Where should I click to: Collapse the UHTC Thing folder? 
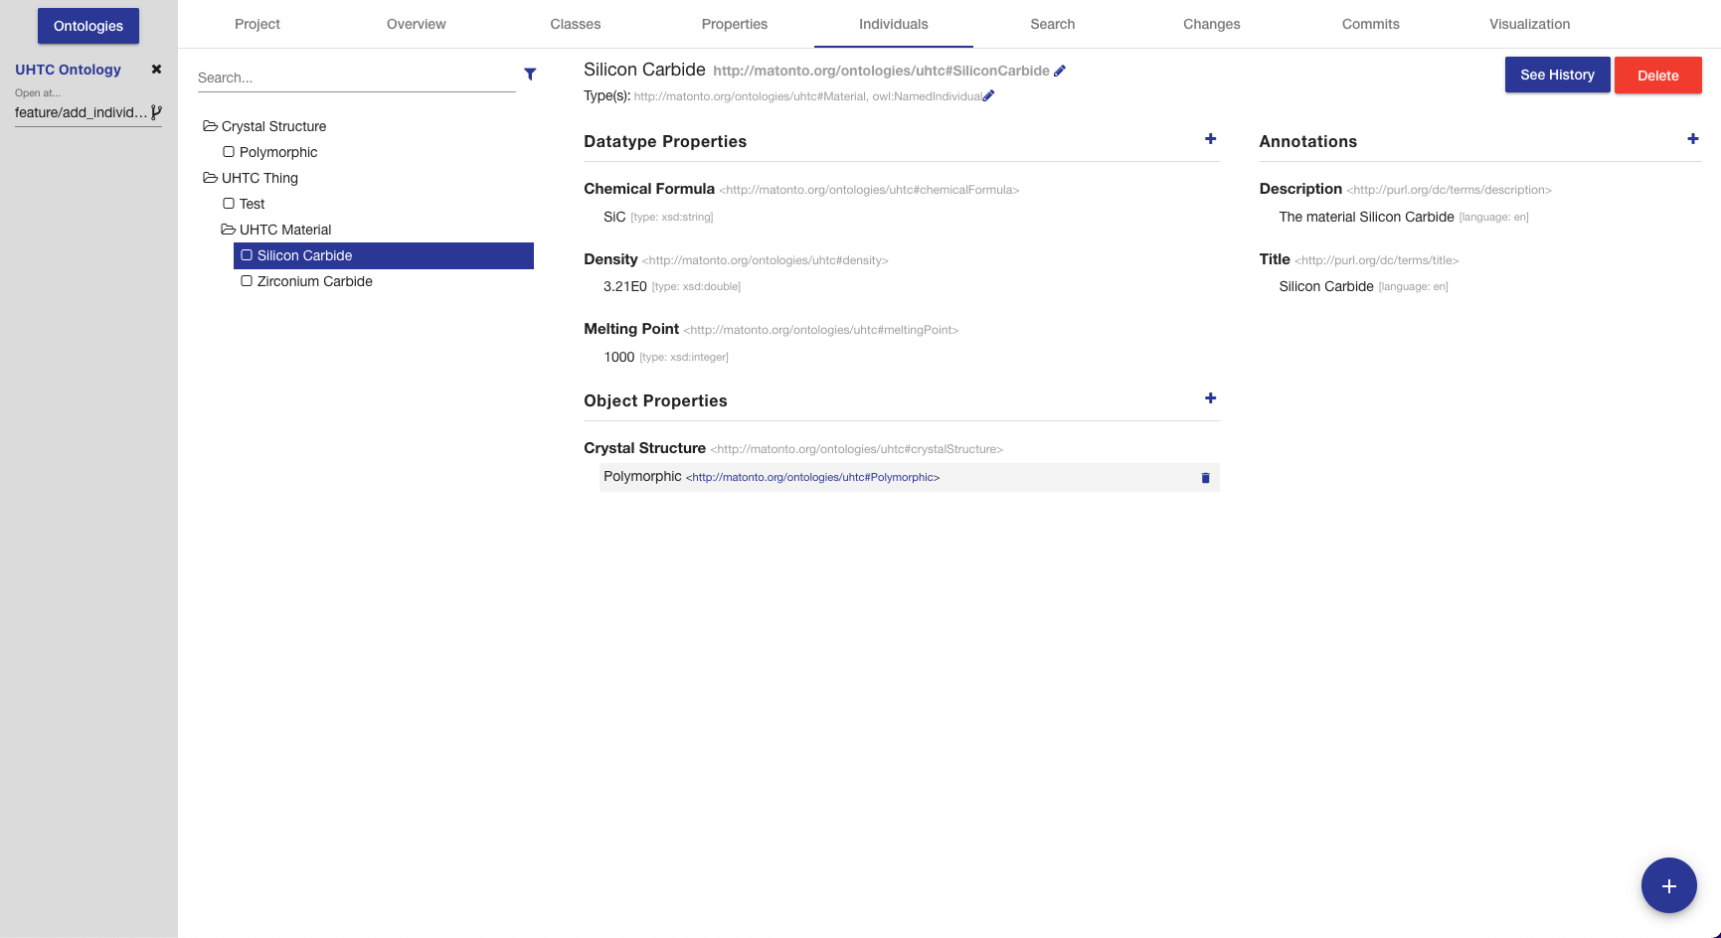pyautogui.click(x=209, y=178)
